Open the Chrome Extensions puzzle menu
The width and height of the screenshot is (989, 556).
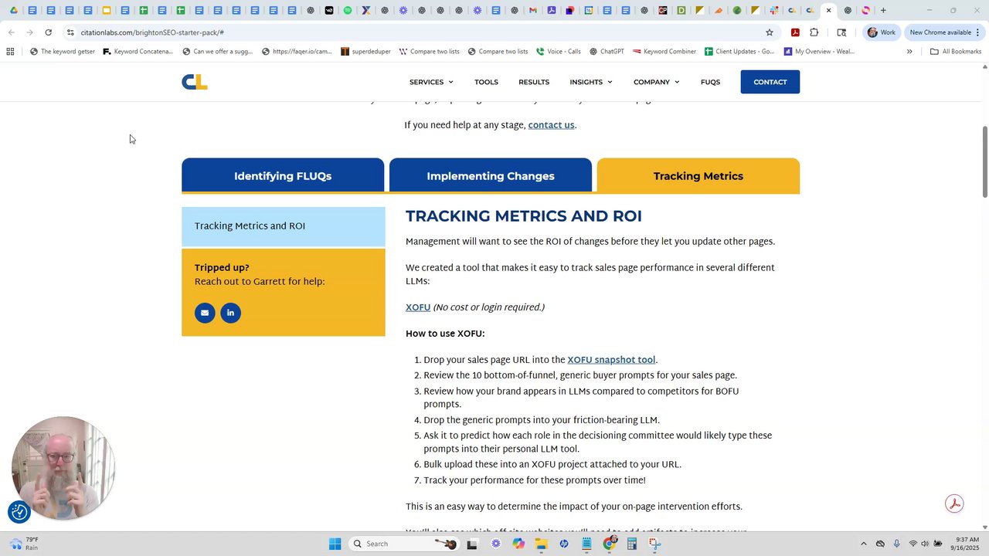point(814,32)
